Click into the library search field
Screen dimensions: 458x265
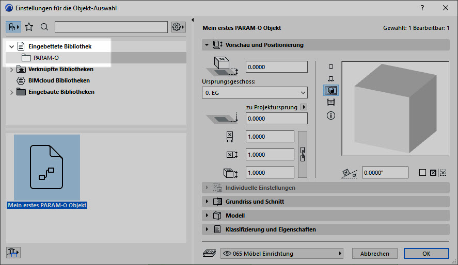111,27
